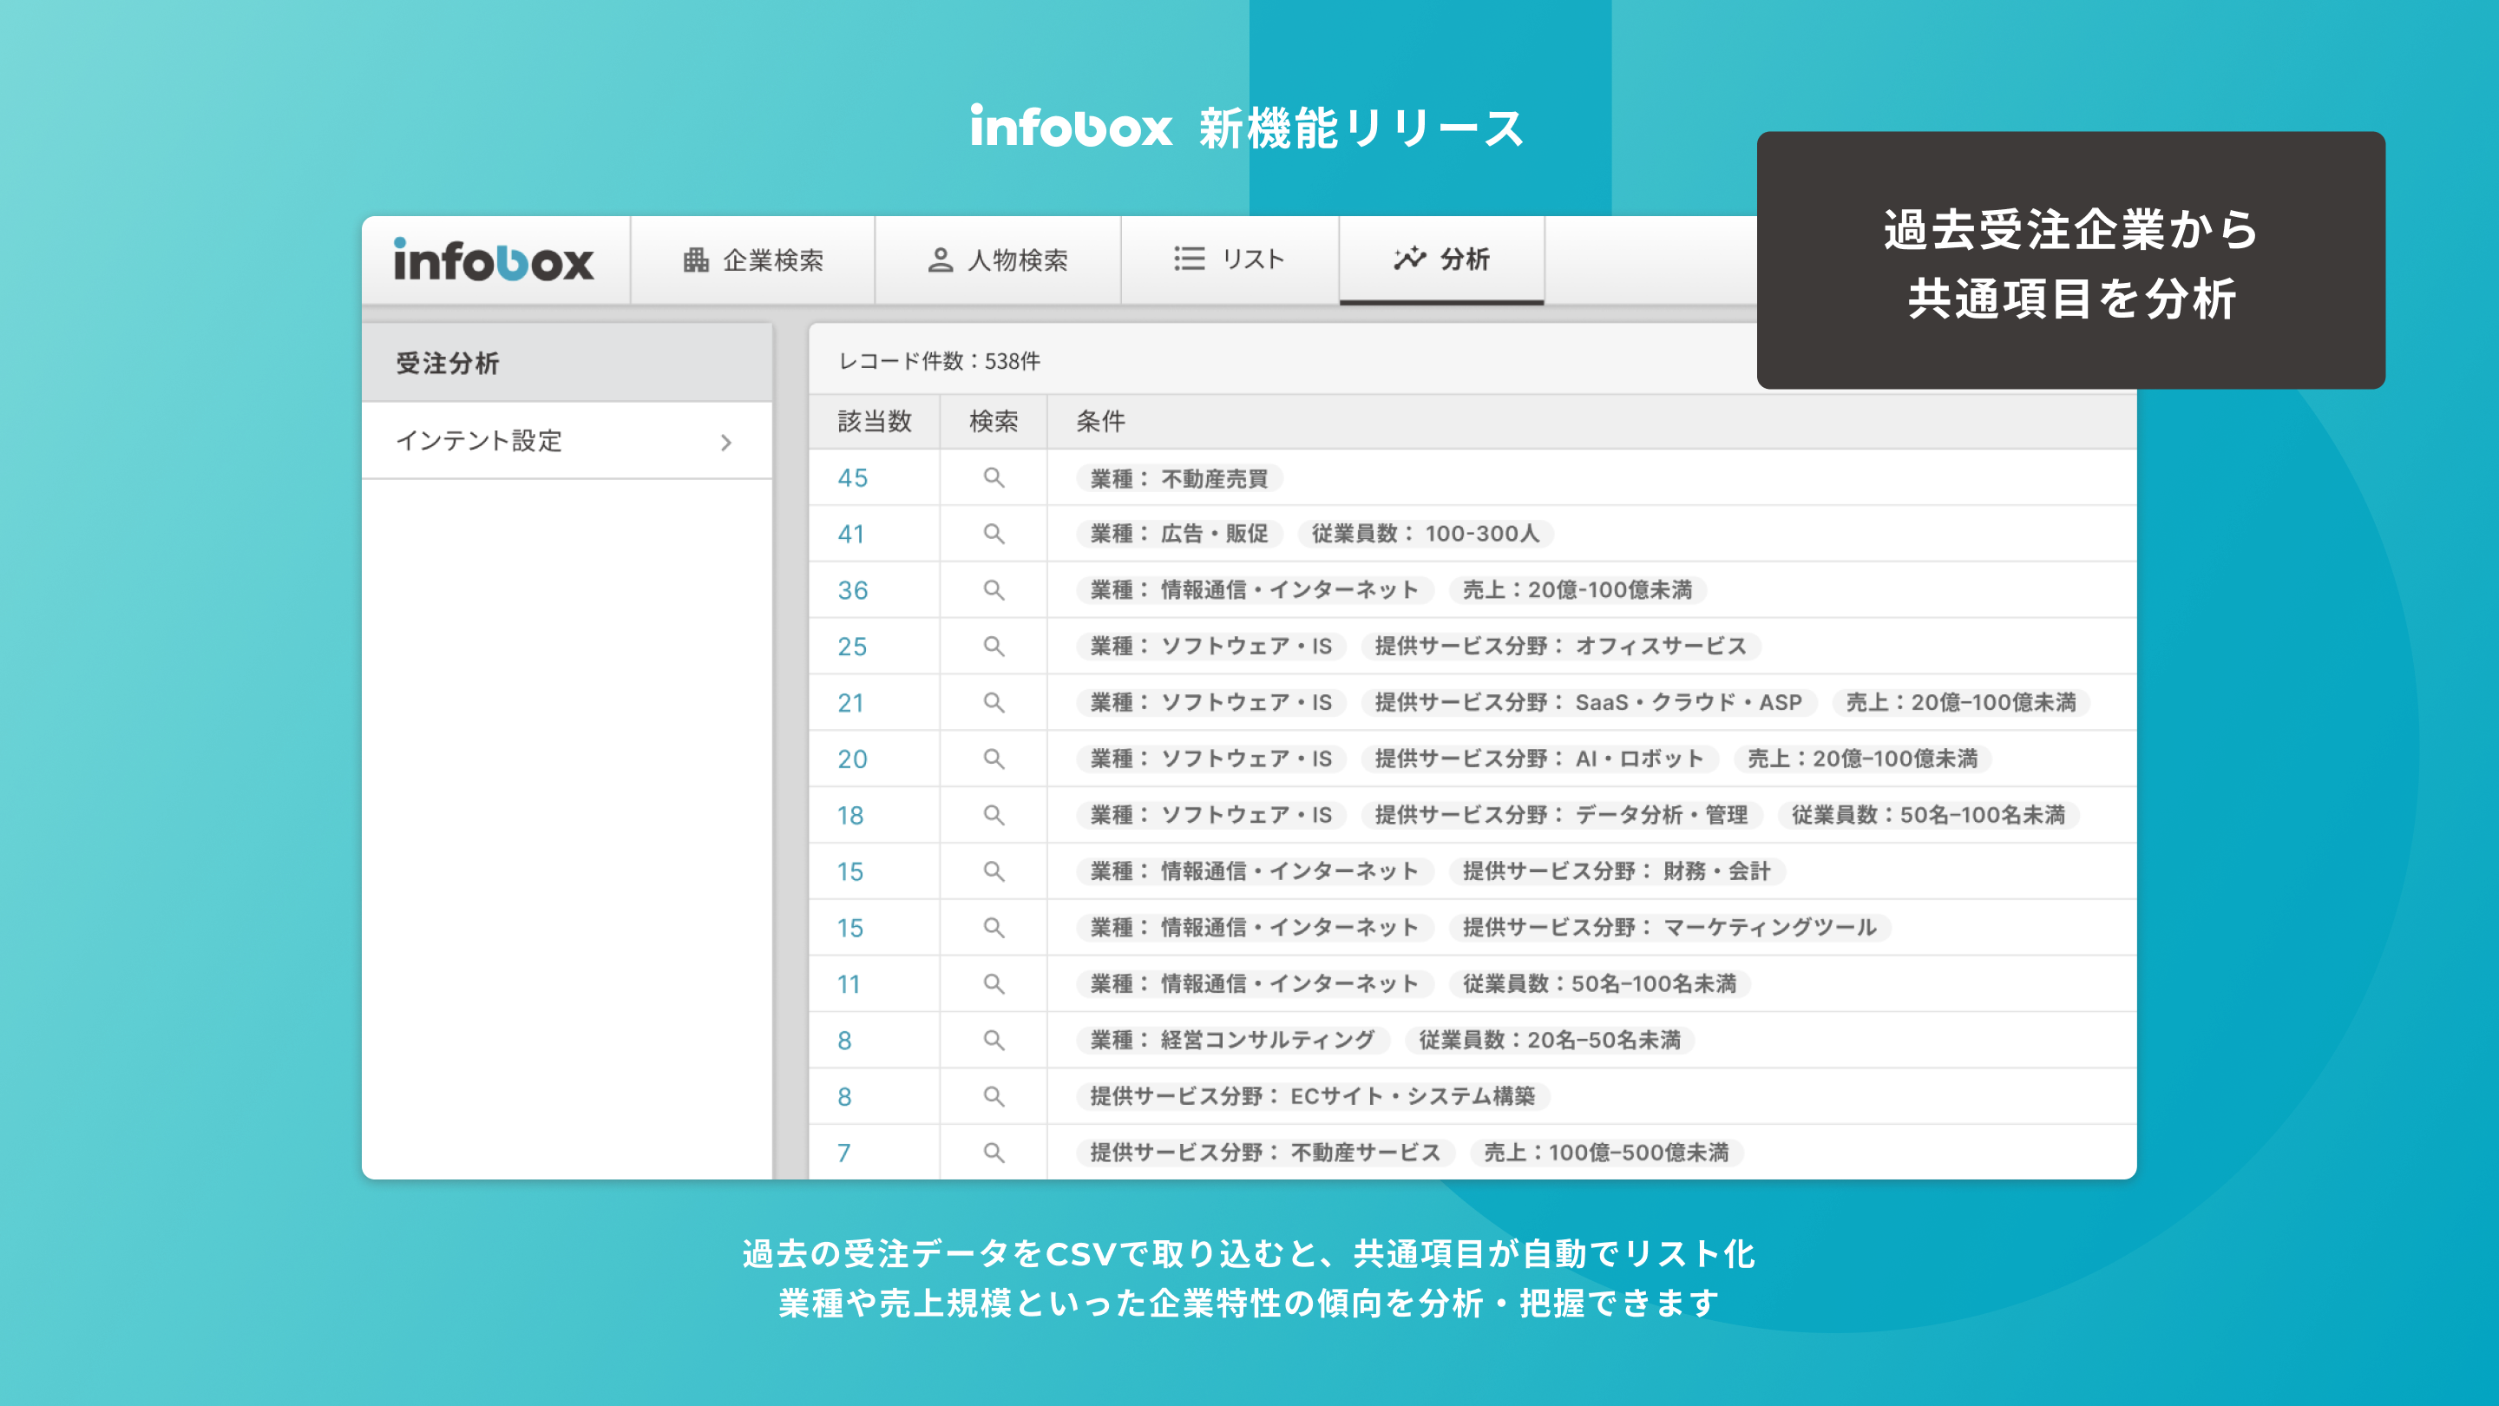Click search icon in the 広告・販促 row
Viewport: 2499px width, 1406px height.
click(x=994, y=534)
